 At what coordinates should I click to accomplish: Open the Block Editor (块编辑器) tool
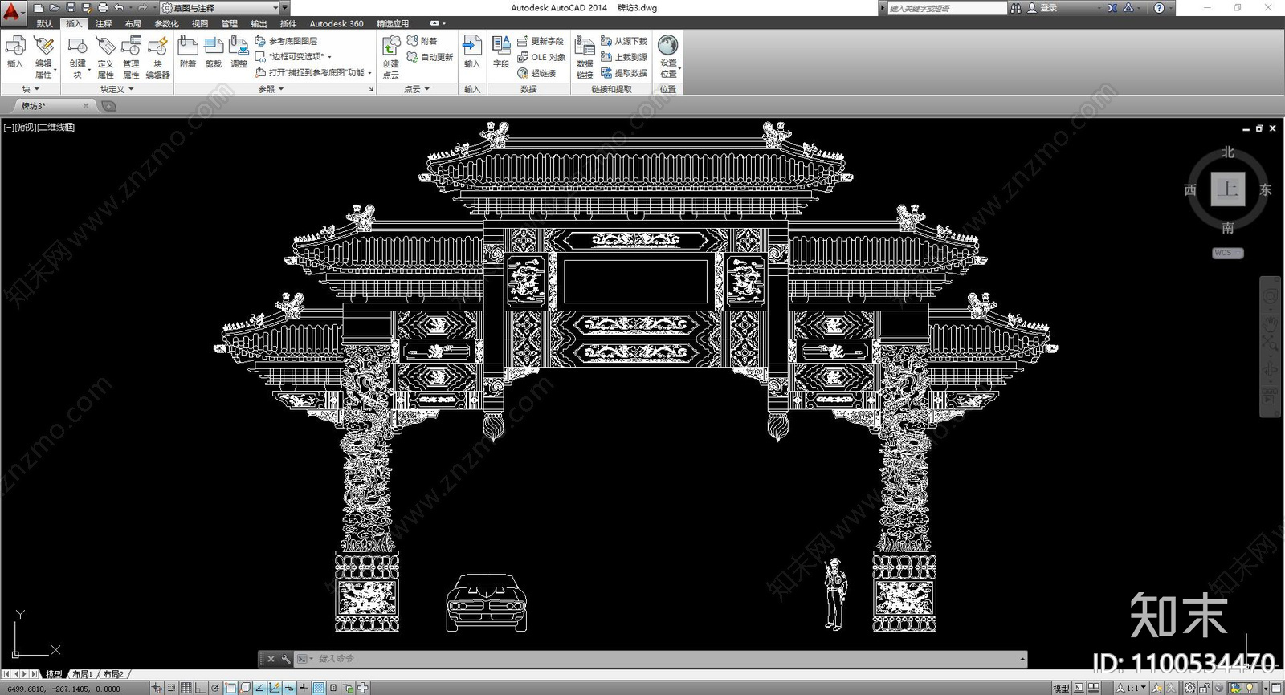[157, 56]
